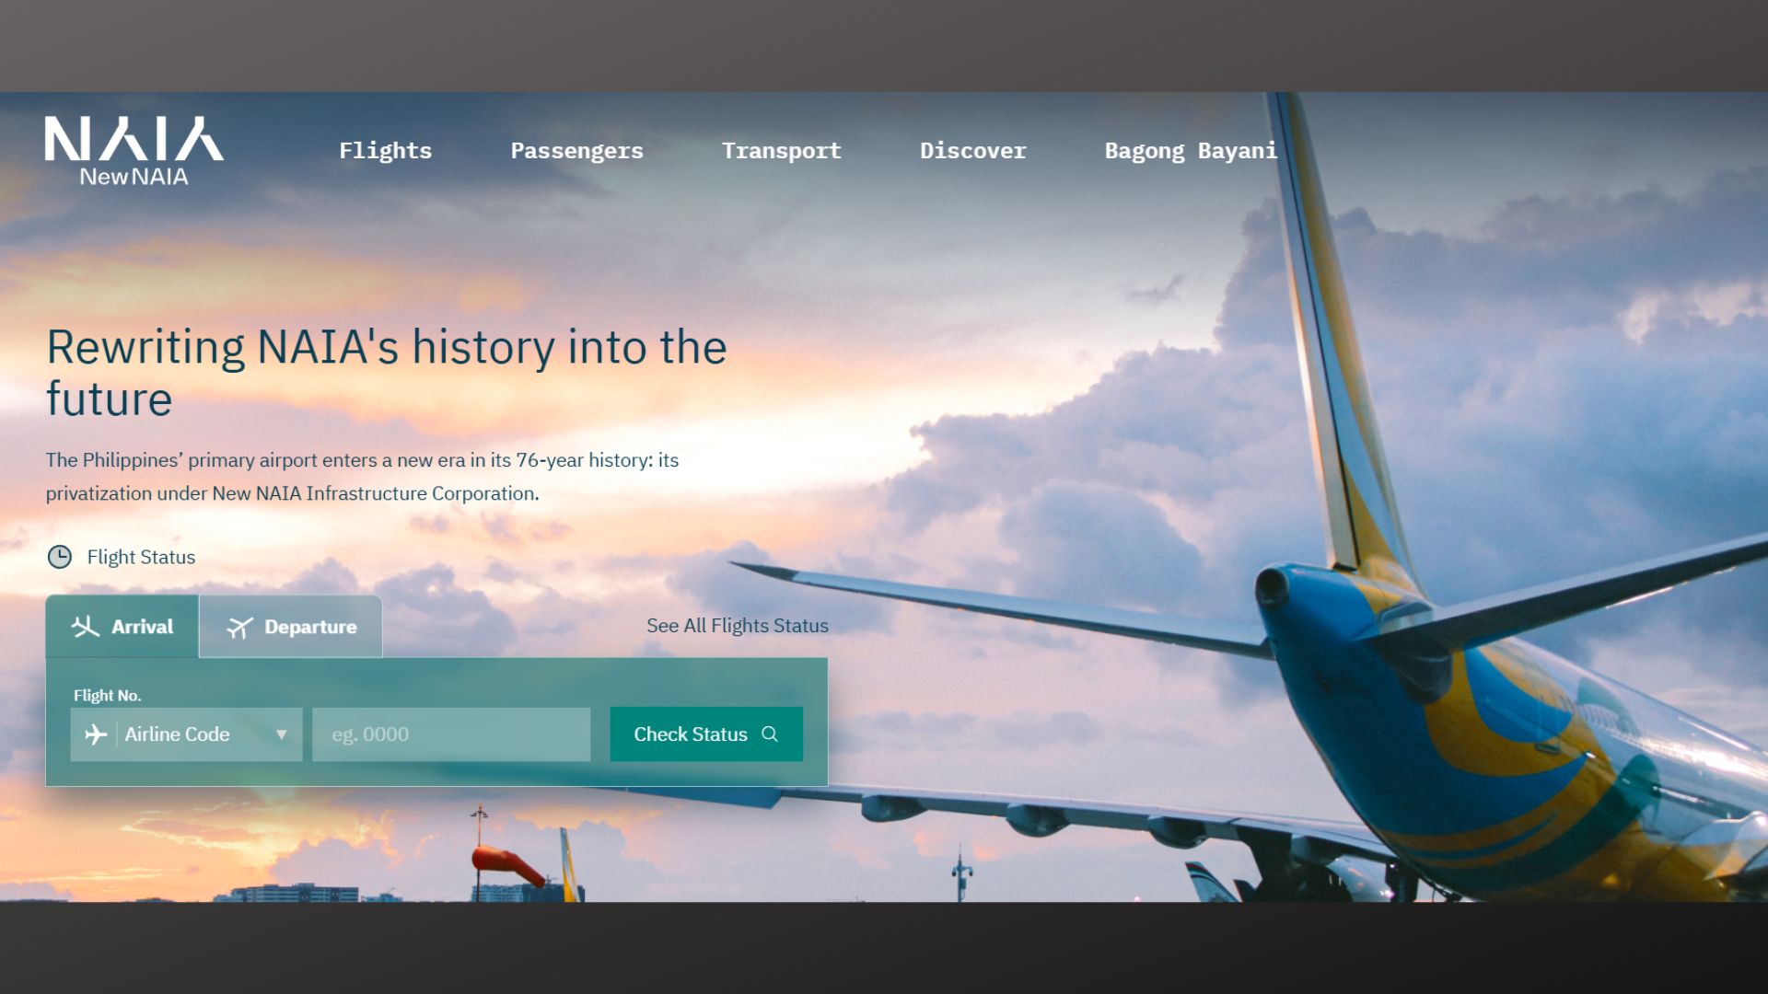Screen dimensions: 1768x994
Task: Click See All Flights Status link
Action: 737,625
